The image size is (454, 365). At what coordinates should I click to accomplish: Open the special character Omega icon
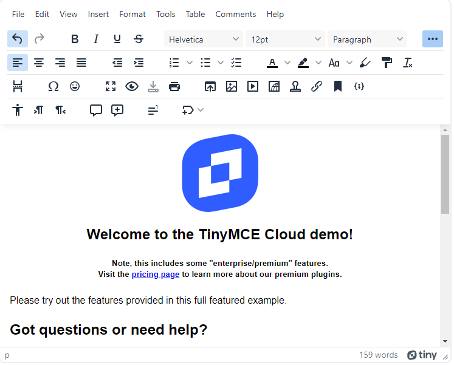[x=53, y=86]
